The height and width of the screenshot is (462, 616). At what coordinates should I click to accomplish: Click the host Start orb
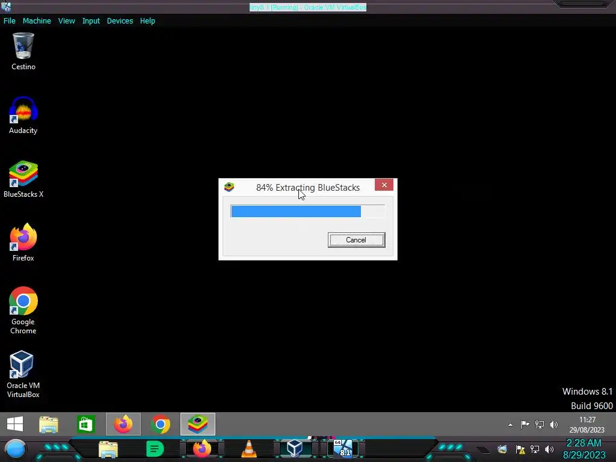coord(16,449)
